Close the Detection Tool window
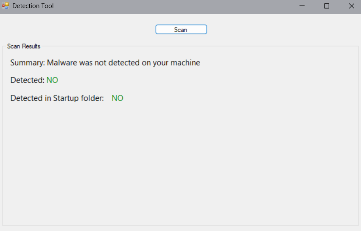 [351, 6]
